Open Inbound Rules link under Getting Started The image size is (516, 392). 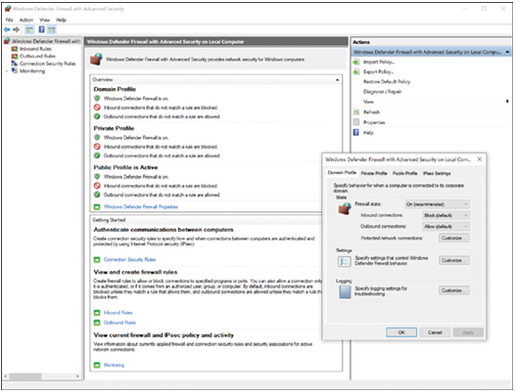118,313
